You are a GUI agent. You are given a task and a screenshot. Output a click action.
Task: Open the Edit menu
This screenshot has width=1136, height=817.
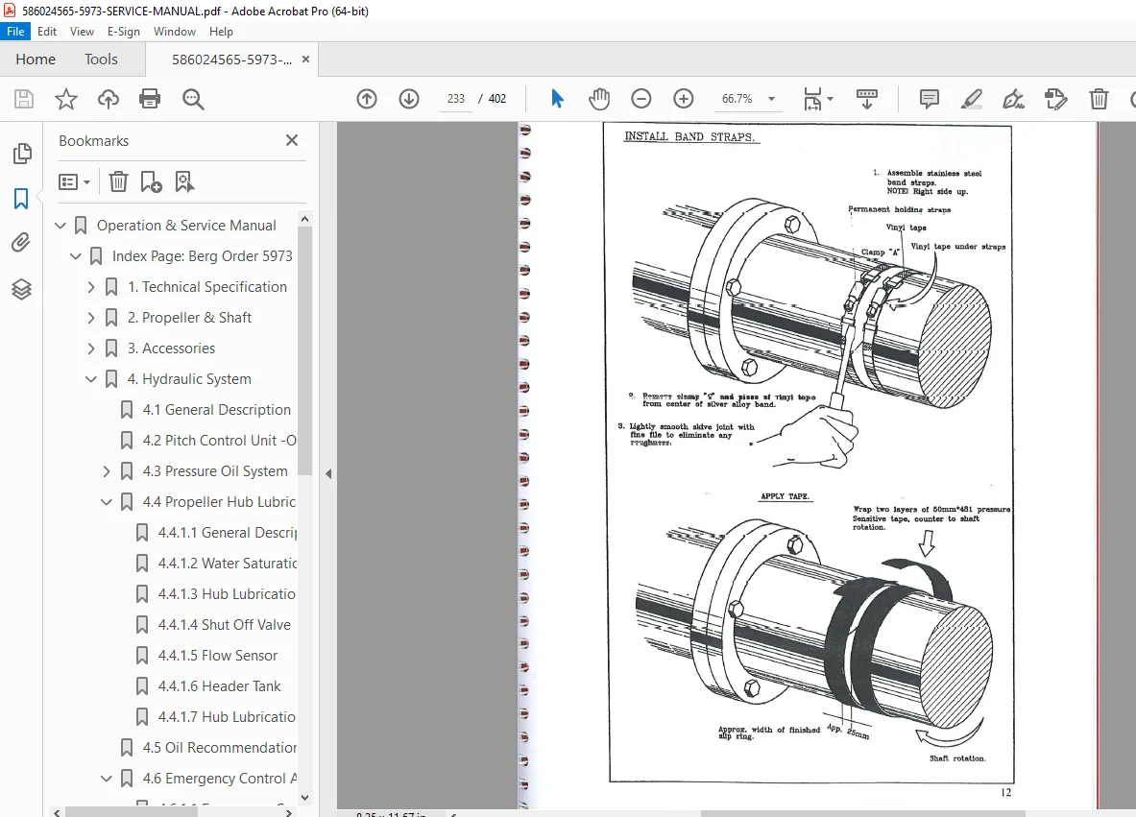click(47, 31)
